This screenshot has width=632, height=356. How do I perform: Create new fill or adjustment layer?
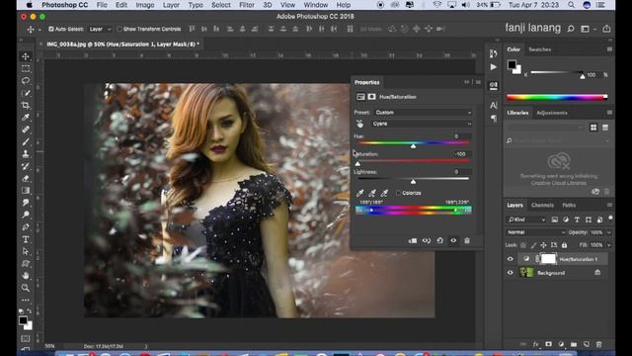[561, 344]
